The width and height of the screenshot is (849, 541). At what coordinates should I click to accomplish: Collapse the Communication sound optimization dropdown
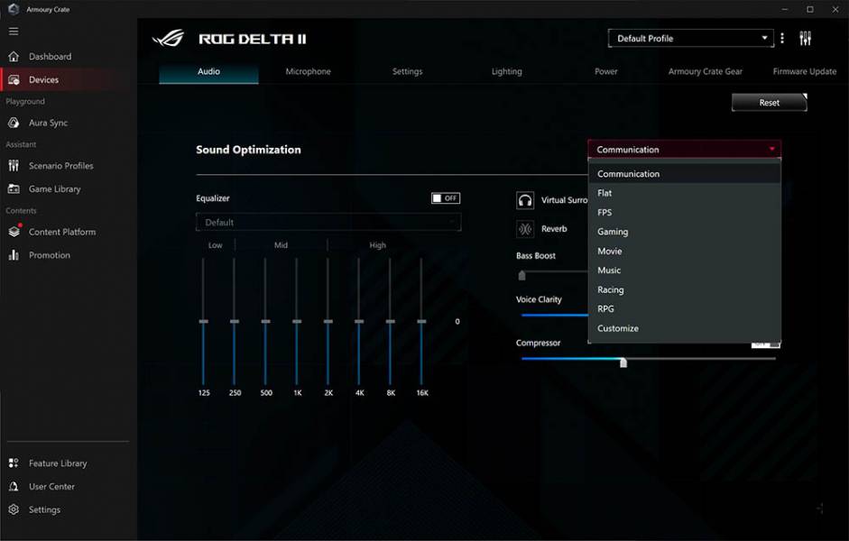pos(685,150)
